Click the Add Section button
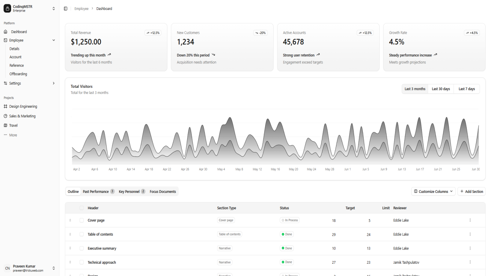Screen dimensions: 491x276 point(471,191)
